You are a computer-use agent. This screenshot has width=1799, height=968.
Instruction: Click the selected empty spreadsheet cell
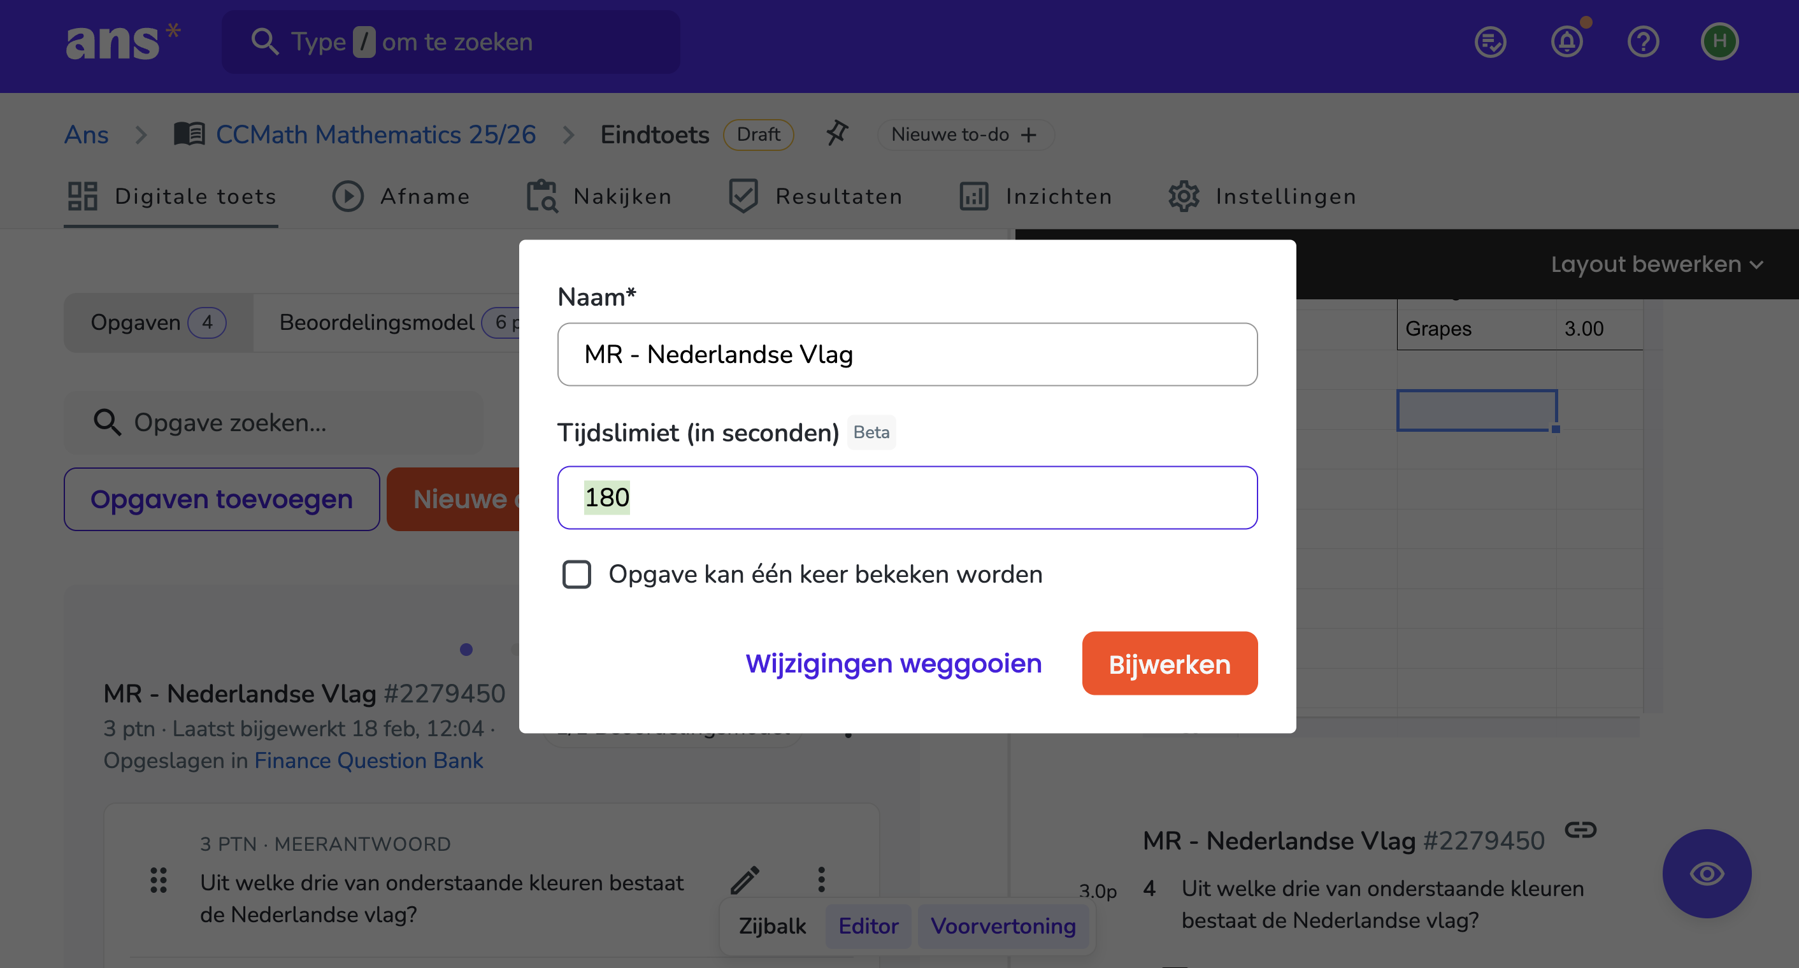1477,410
